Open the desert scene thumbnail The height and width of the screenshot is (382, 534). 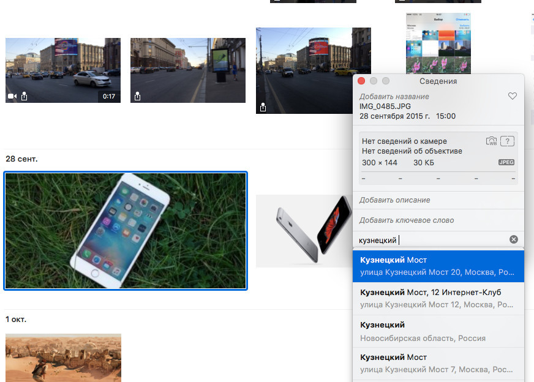pos(63,358)
